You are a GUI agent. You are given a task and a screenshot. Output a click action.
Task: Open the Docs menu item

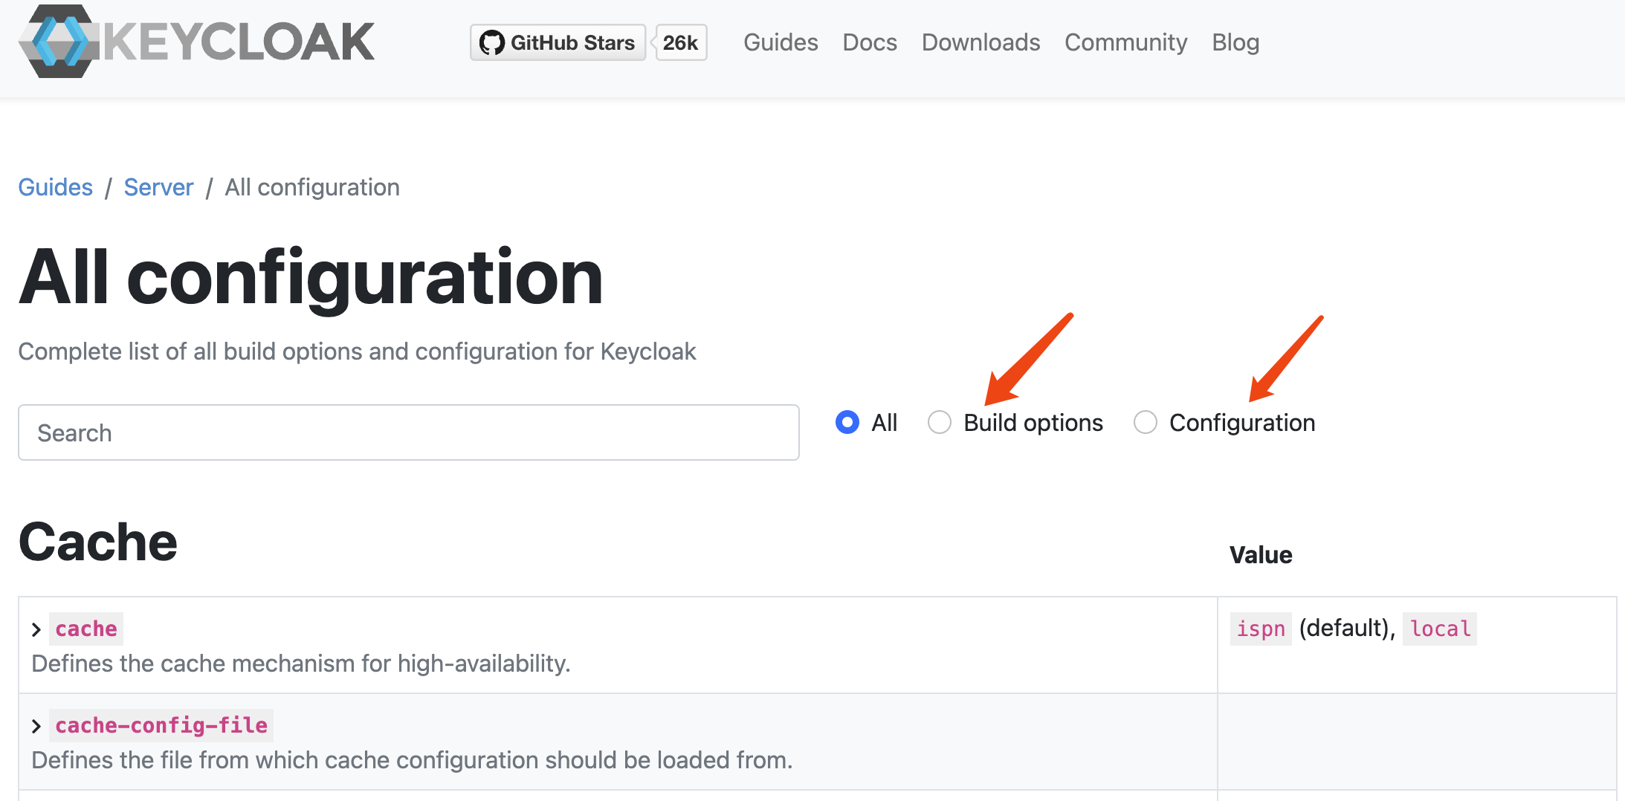(x=870, y=42)
